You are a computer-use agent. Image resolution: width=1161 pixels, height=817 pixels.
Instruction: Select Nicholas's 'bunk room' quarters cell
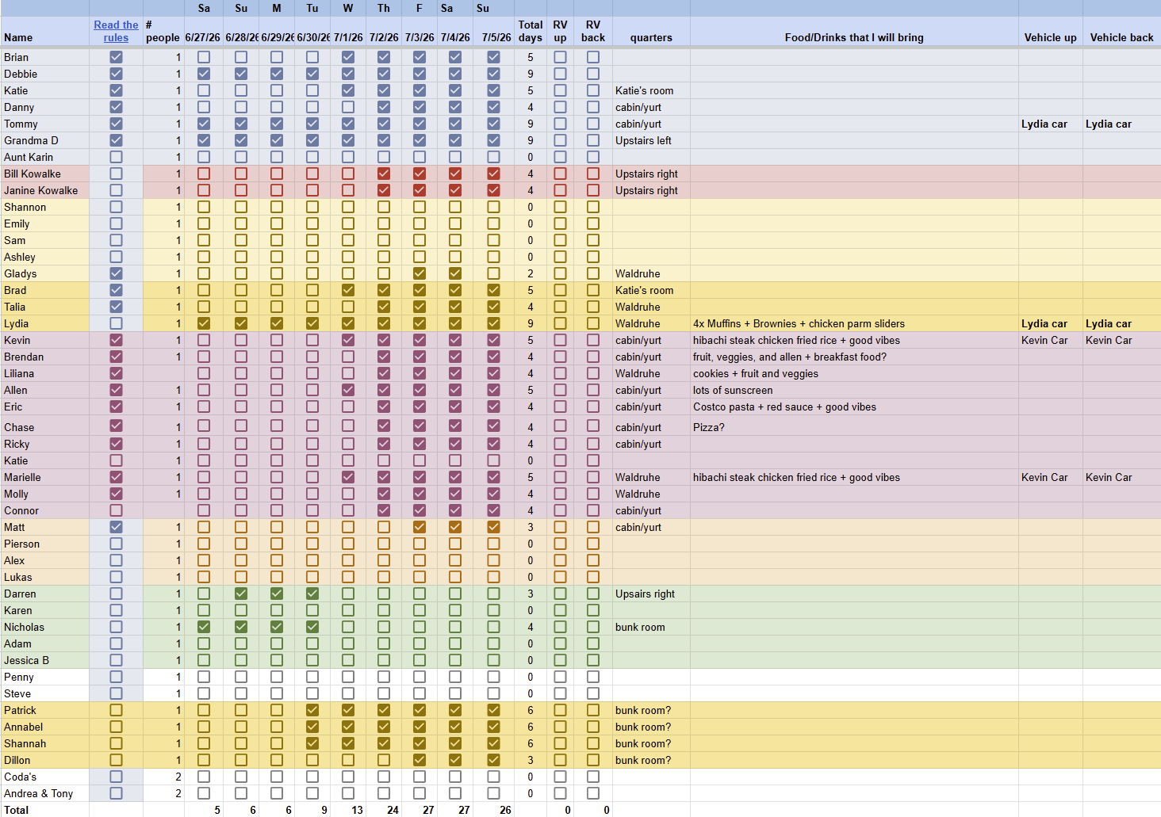pyautogui.click(x=651, y=627)
